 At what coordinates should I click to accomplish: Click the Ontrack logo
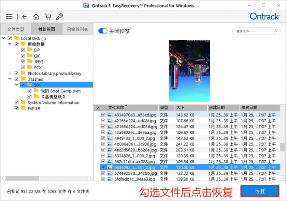(265, 16)
